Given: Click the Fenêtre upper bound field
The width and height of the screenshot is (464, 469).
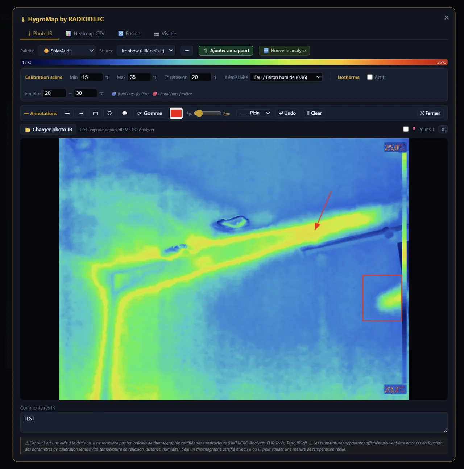Looking at the screenshot, I should point(86,93).
